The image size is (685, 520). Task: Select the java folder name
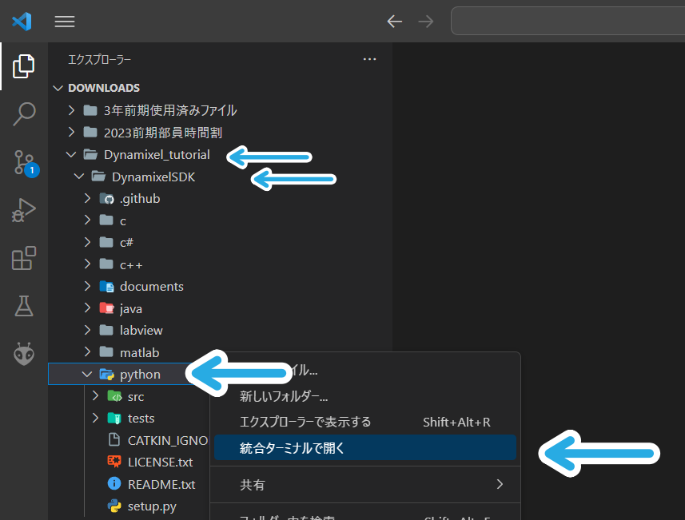[130, 308]
